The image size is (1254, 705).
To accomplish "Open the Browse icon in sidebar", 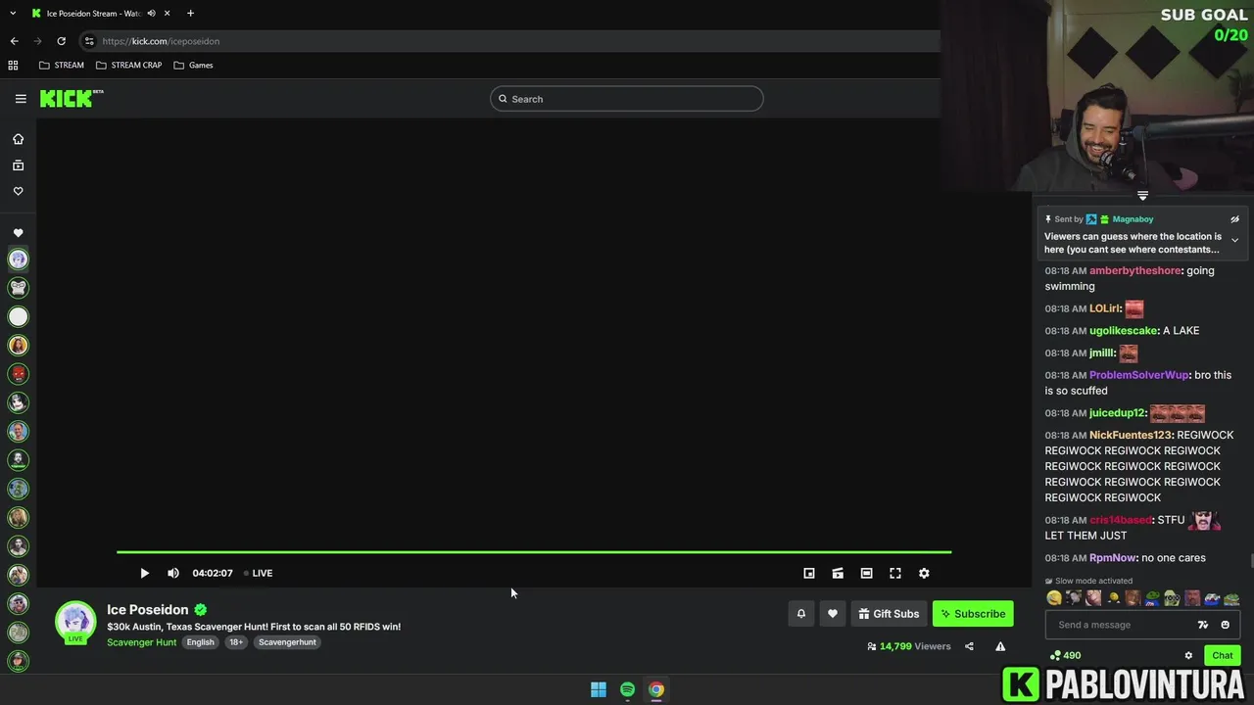I will point(18,165).
